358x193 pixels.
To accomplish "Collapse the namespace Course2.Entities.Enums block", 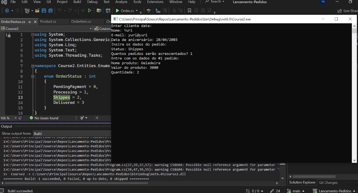I will 33,66.
